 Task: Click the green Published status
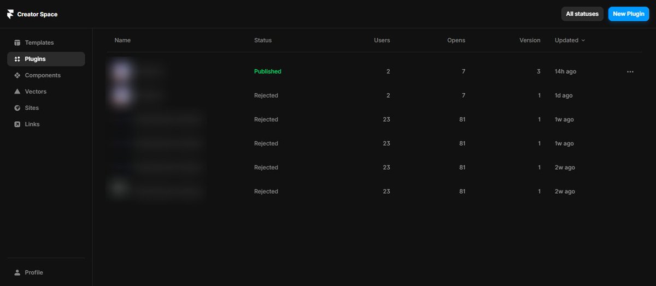268,71
